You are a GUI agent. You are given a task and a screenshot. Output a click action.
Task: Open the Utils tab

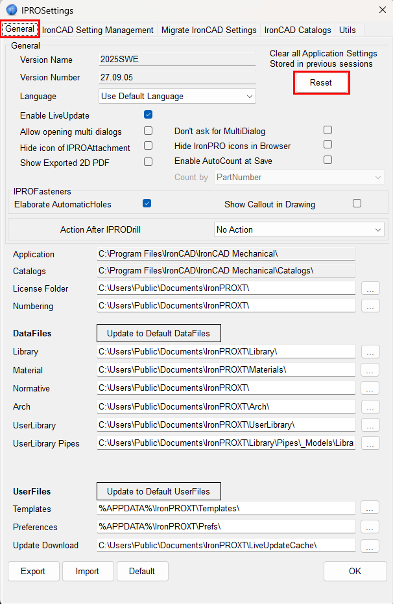348,30
